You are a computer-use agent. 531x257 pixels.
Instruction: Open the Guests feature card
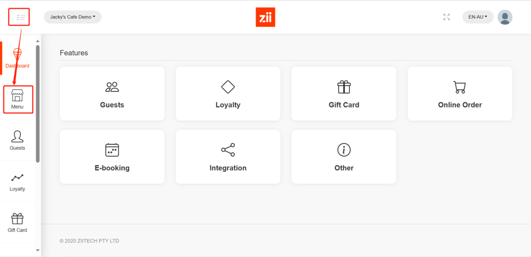pyautogui.click(x=112, y=93)
